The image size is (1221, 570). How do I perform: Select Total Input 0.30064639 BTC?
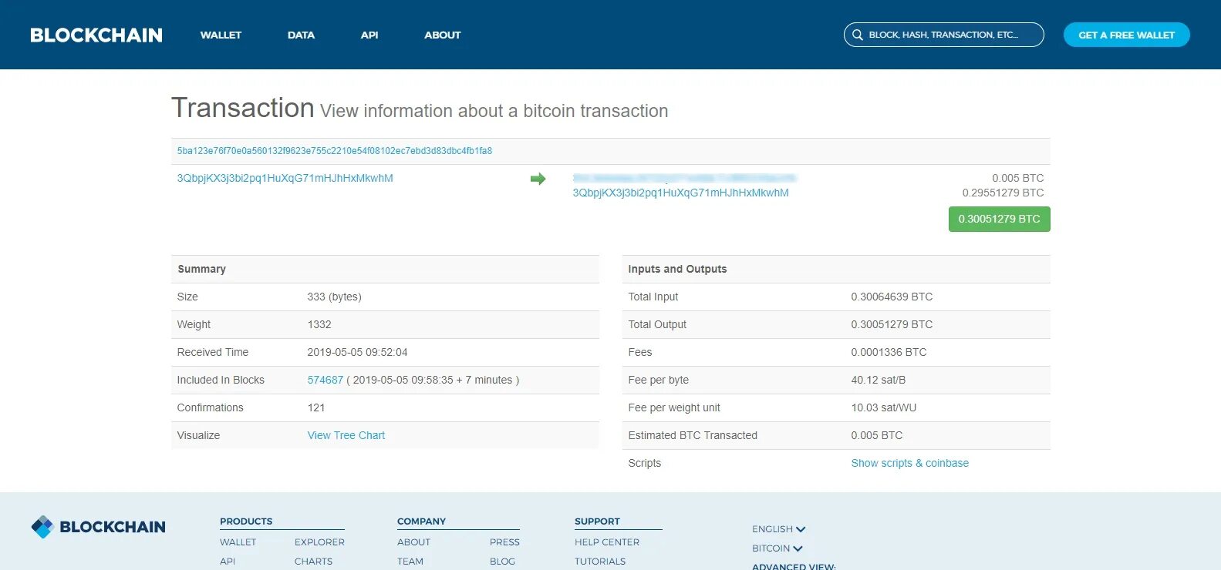click(x=892, y=297)
